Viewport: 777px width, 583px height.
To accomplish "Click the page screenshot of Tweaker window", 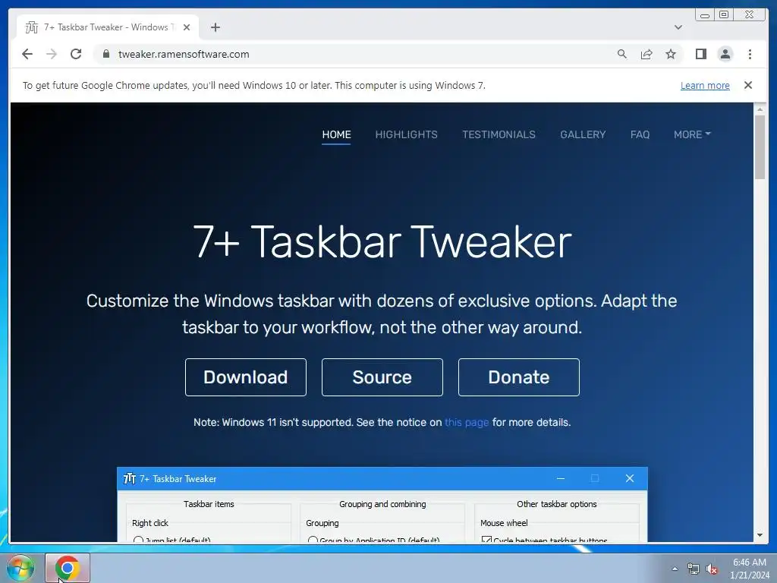I will [x=382, y=505].
